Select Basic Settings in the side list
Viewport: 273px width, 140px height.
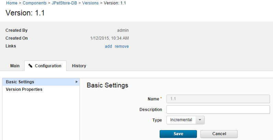pos(20,82)
